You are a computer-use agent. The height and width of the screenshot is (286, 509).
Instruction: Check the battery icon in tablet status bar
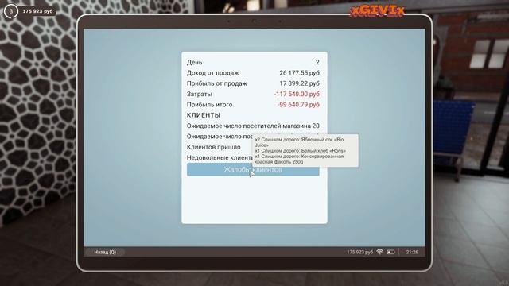click(390, 252)
